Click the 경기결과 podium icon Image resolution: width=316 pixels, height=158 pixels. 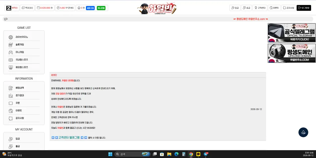tap(11, 95)
